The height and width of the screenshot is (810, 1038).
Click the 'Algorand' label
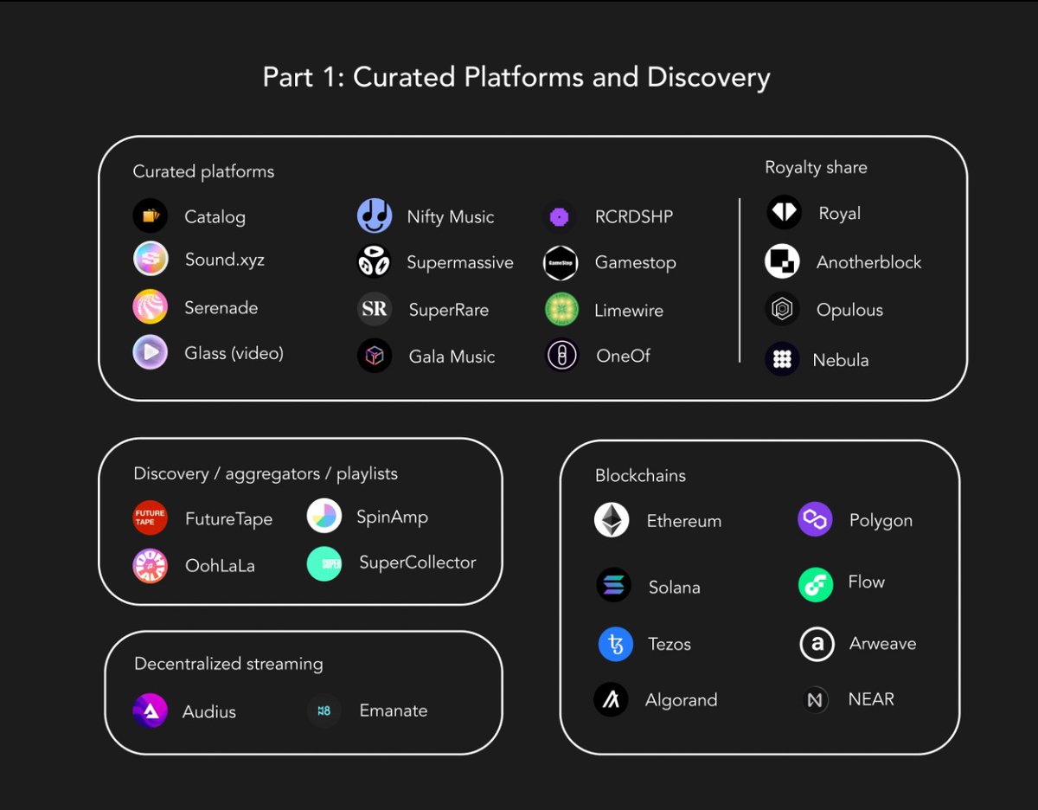pyautogui.click(x=682, y=700)
